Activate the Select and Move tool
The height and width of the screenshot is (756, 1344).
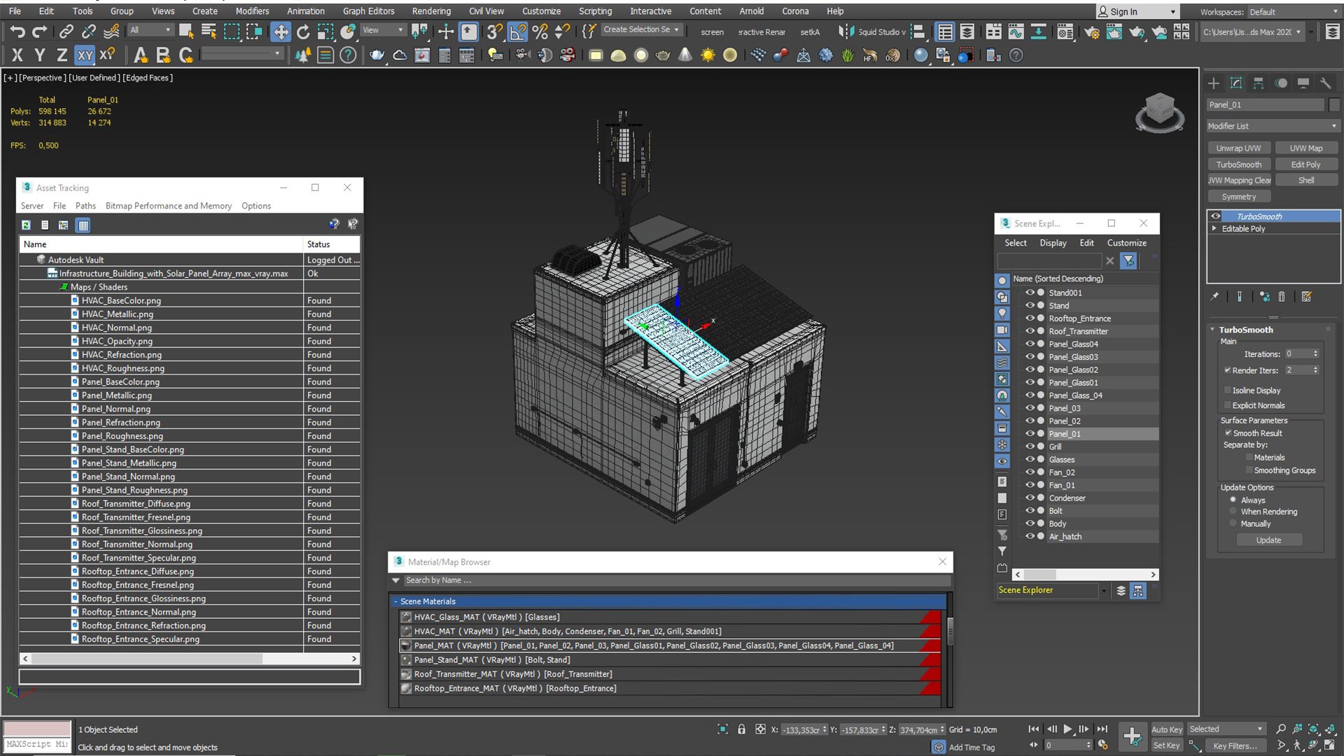tap(281, 31)
